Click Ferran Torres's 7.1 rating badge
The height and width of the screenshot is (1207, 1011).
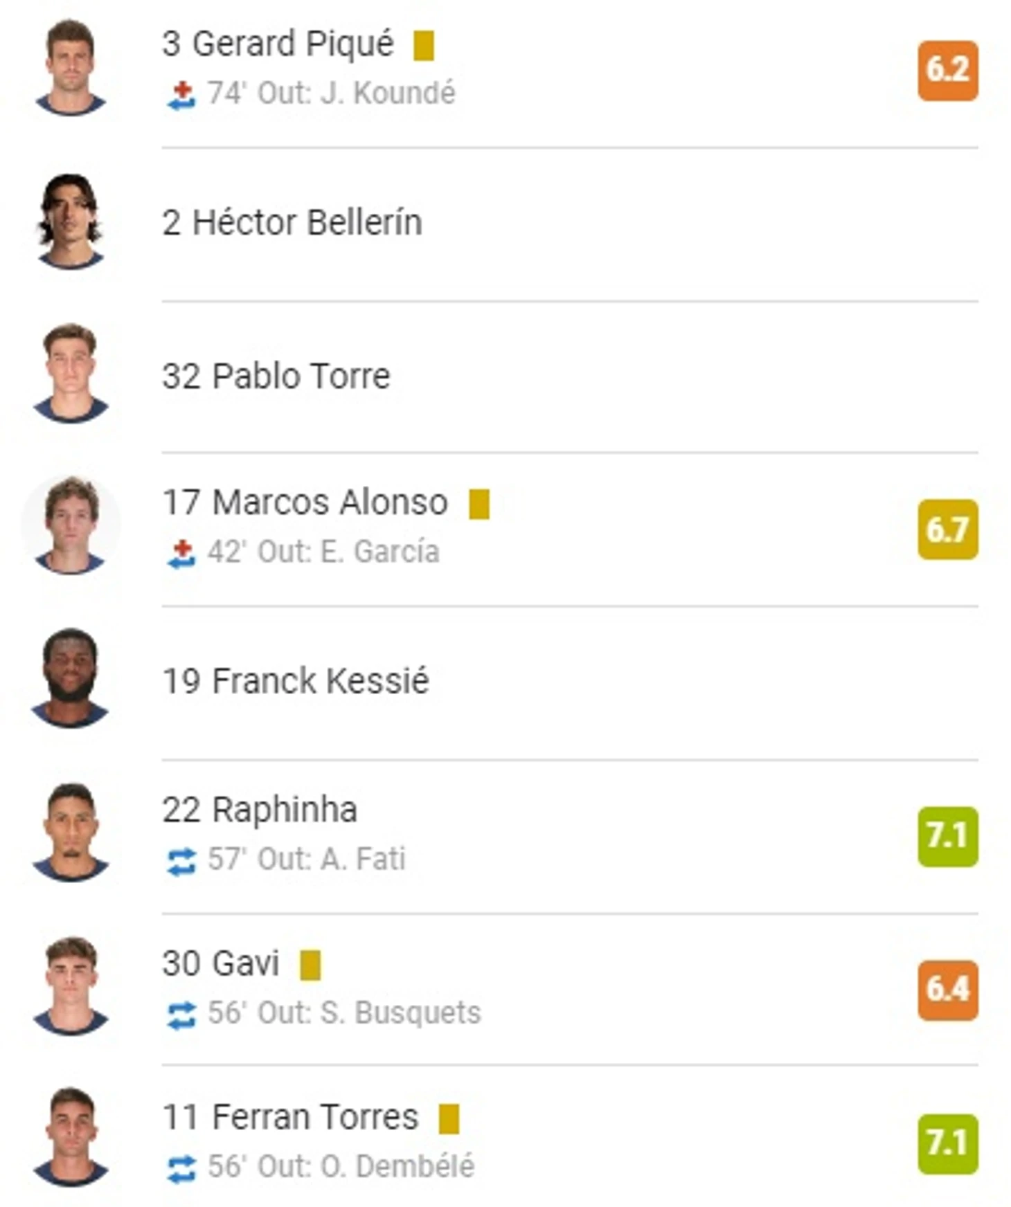(x=948, y=1143)
